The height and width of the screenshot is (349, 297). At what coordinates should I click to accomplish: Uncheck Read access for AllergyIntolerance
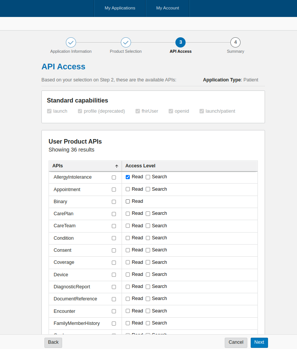tap(128, 177)
